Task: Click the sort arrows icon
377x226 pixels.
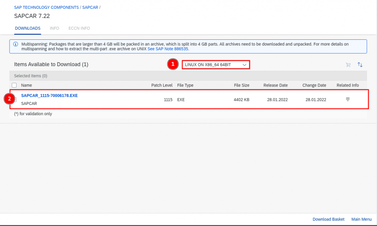Action: (360, 65)
